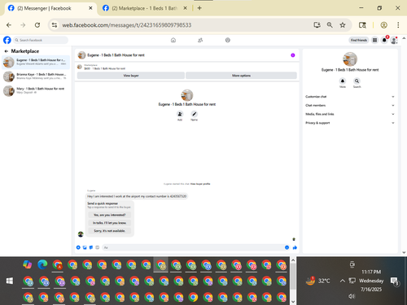The image size is (407, 305).
Task: Expand the Customize chat section
Action: pyautogui.click(x=350, y=97)
